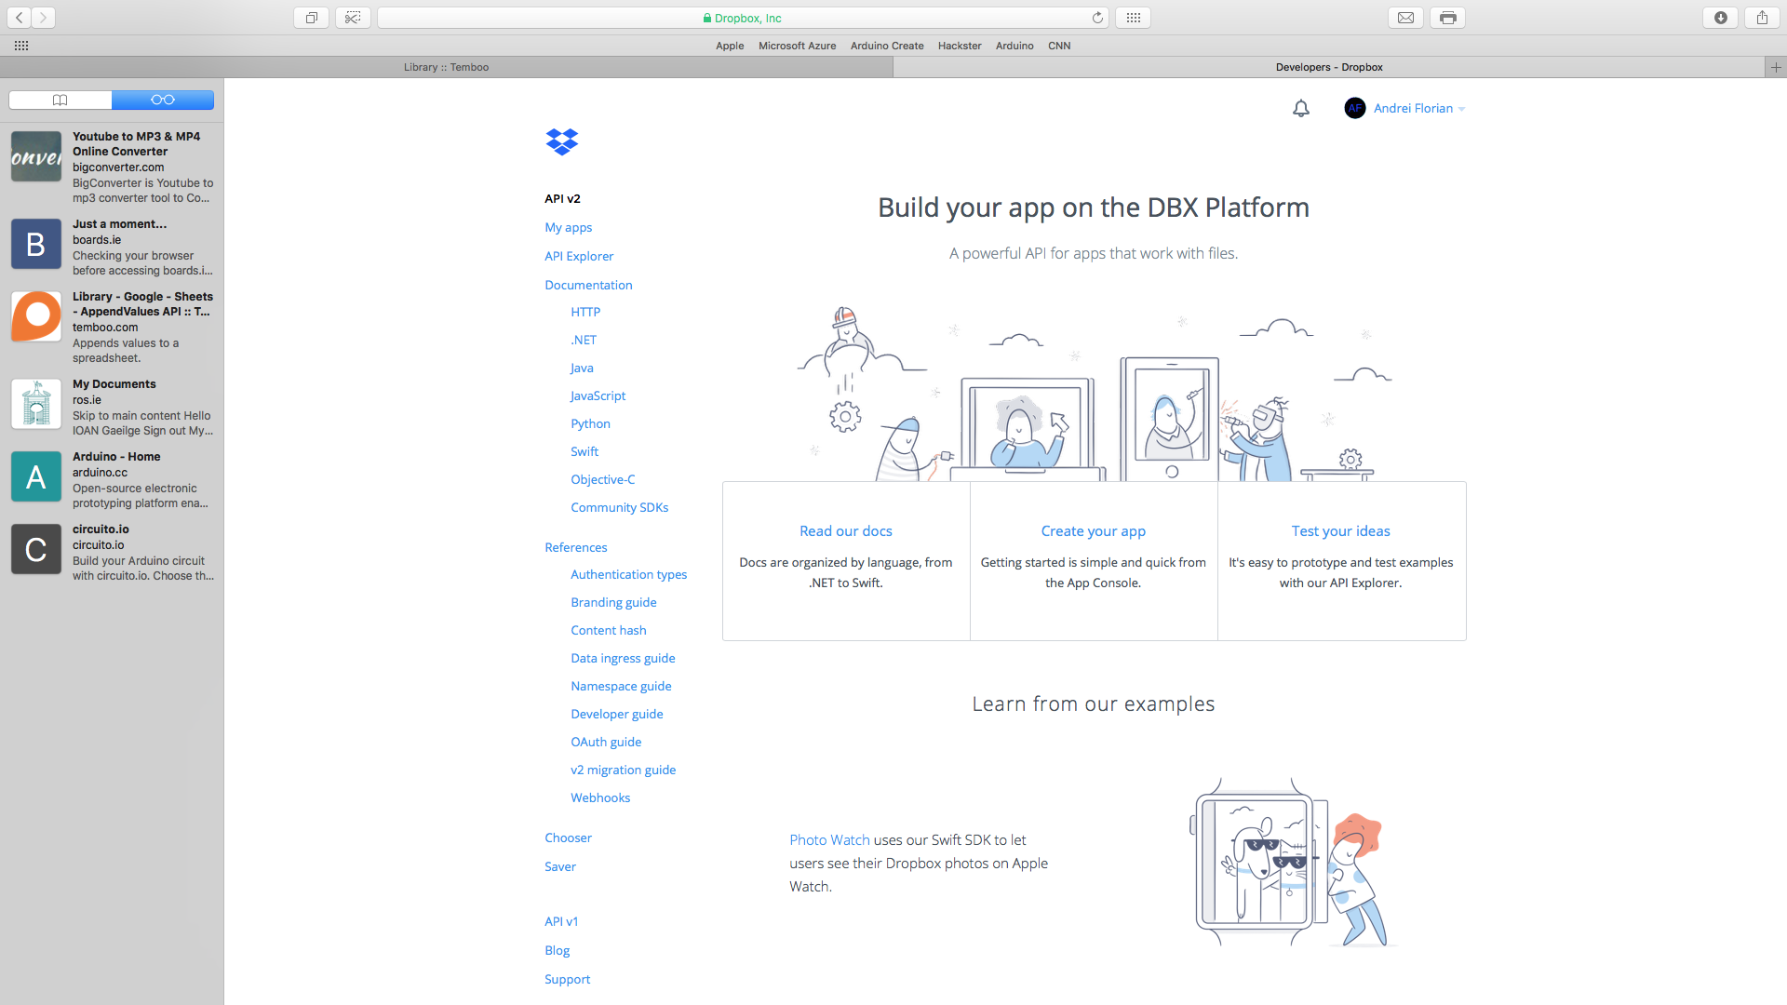Expand Documentation in the left navigation

click(x=588, y=285)
